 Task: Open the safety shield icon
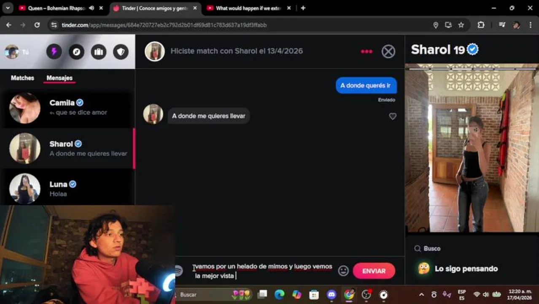pos(121,52)
